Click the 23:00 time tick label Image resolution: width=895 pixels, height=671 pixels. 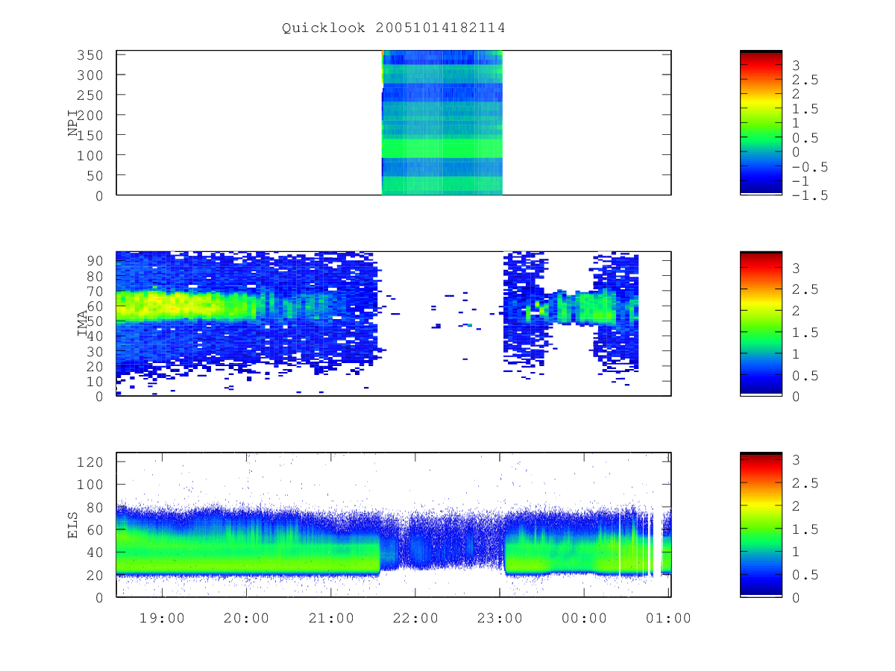point(499,618)
